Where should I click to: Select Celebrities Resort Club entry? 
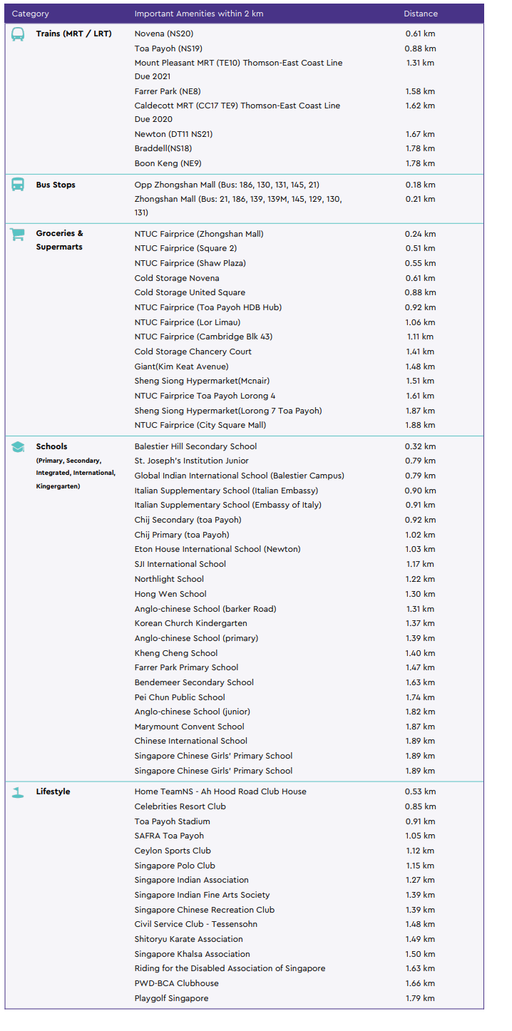pyautogui.click(x=180, y=806)
